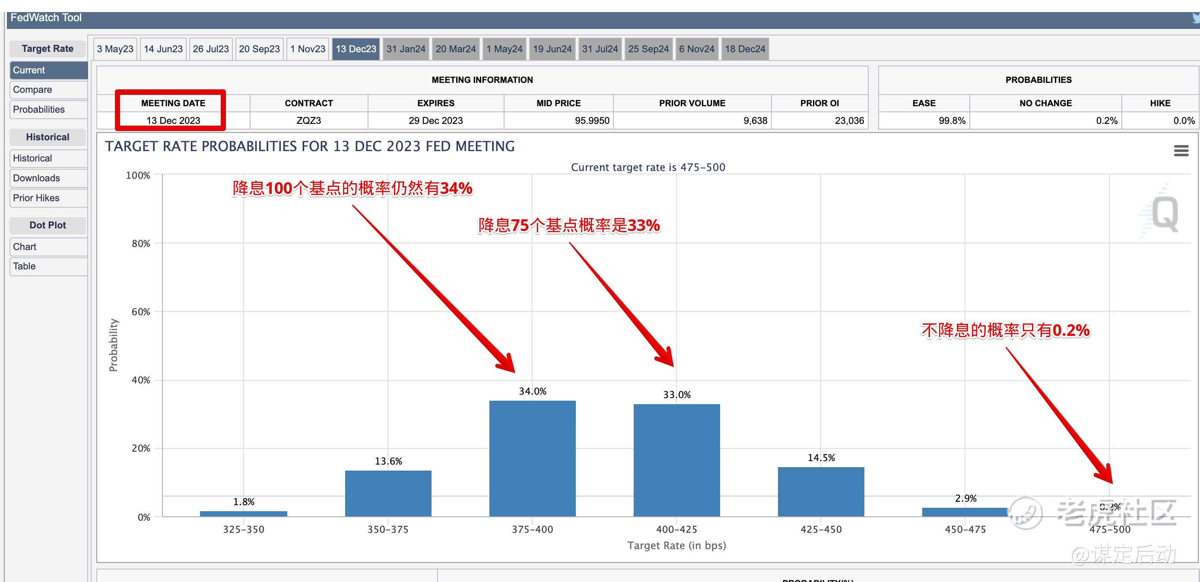Select the 18 Dec24 meeting tab
The width and height of the screenshot is (1200, 582).
[x=745, y=49]
